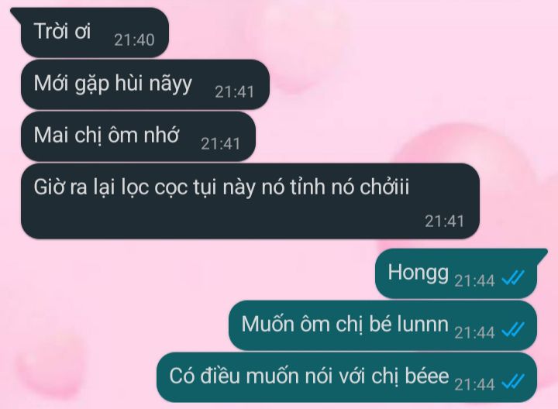Tap the "Có điều muốn nói với chị béee" text
Viewport: 558px width, 409px height.
309,376
